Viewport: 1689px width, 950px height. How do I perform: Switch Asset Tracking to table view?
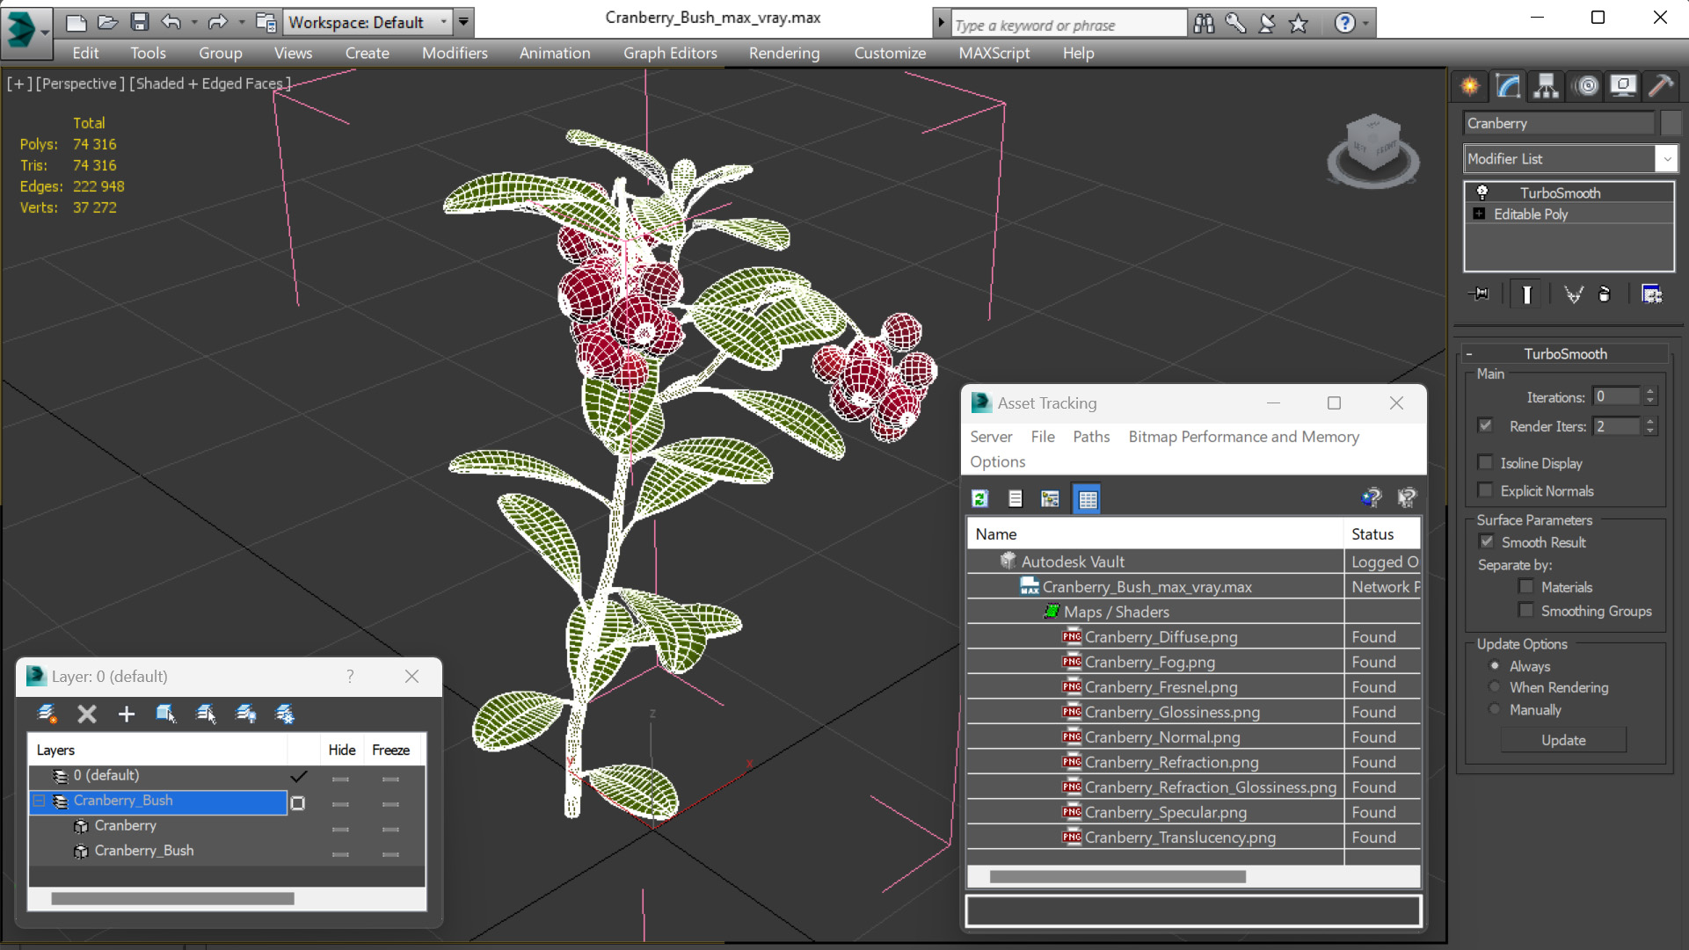pyautogui.click(x=1088, y=499)
